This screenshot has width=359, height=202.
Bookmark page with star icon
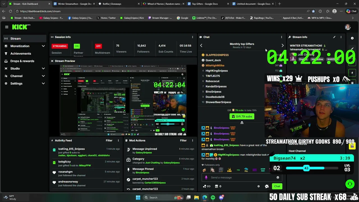tap(313, 11)
